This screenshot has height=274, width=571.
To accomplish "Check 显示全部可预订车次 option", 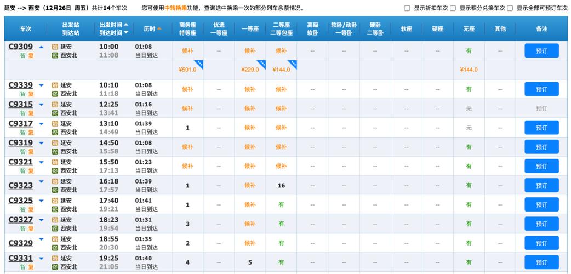I will point(510,8).
